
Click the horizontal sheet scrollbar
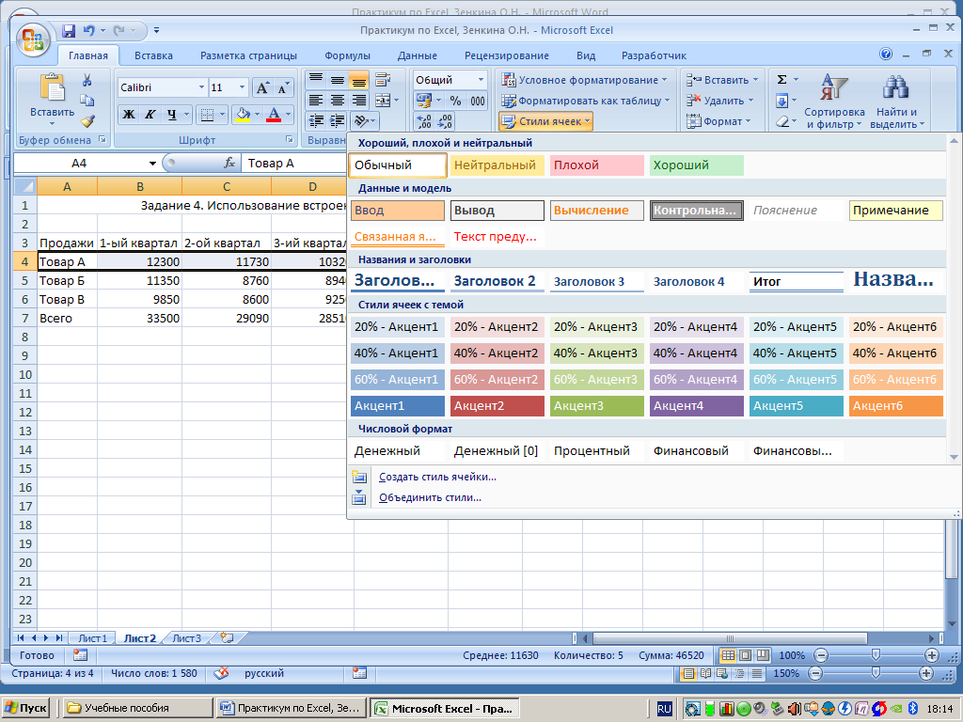pyautogui.click(x=730, y=638)
